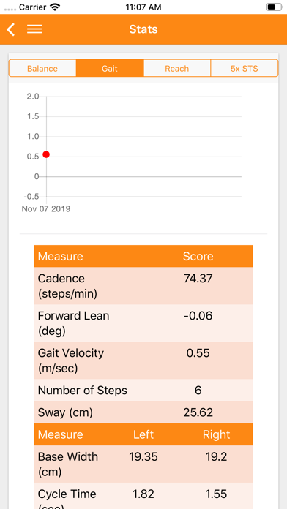Select the Gait tab
The height and width of the screenshot is (509, 287).
coord(110,69)
